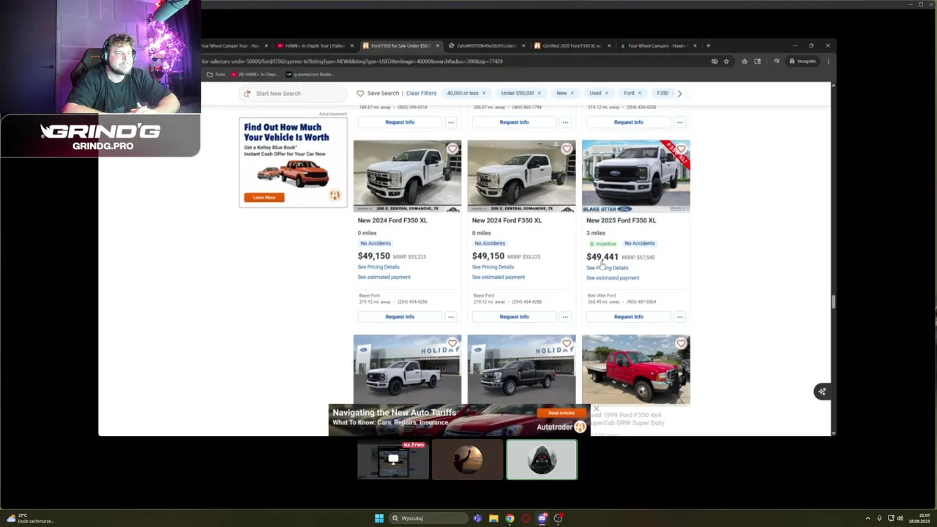937x527 pixels.
Task: Heart the dark gray Holiday truck listing
Action: click(x=567, y=343)
